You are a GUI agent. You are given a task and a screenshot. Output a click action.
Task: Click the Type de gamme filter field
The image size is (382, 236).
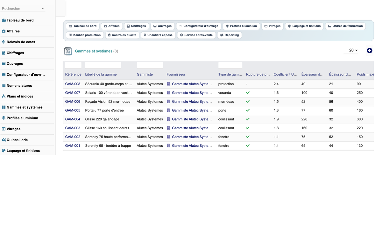(230, 65)
